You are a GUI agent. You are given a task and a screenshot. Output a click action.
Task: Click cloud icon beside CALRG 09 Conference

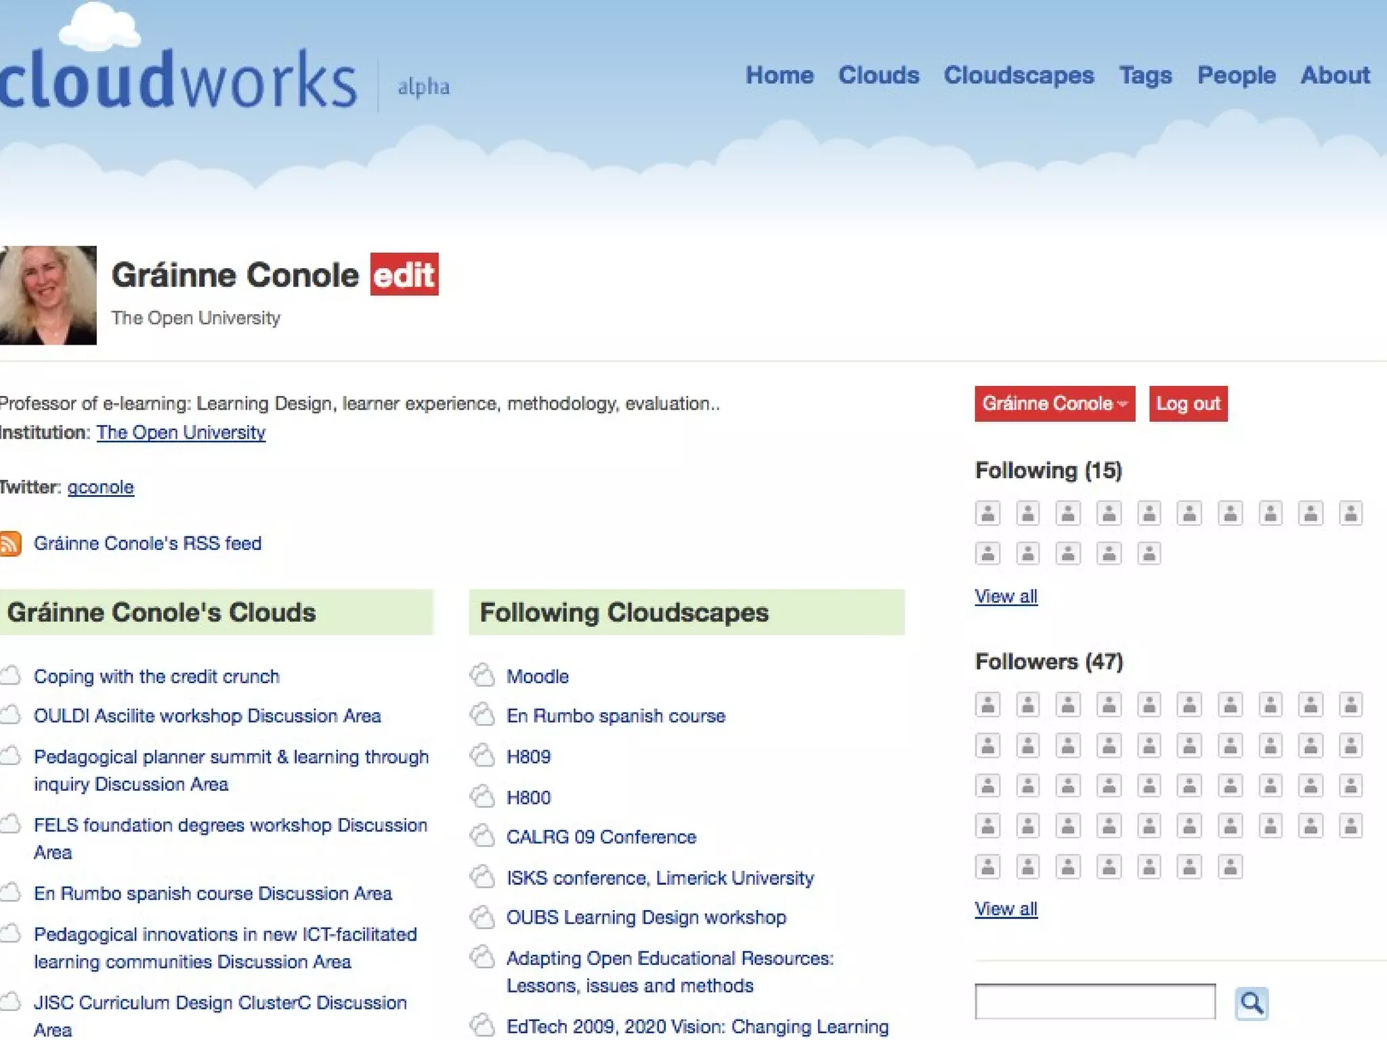pos(482,836)
